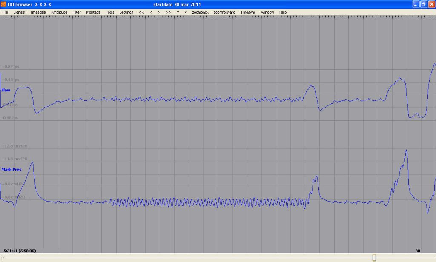The height and width of the screenshot is (262, 436).
Task: Jump back a full page with <<
Action: 141,12
